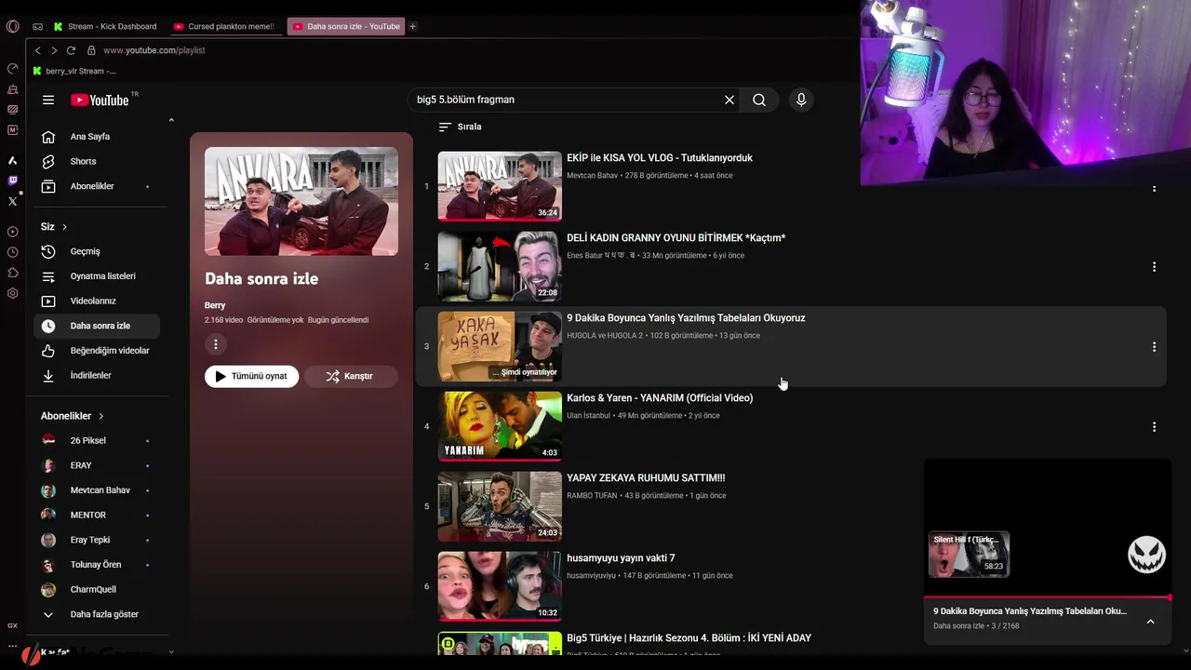Open CharmQuell subscription channel
The image size is (1191, 670).
(96, 589)
